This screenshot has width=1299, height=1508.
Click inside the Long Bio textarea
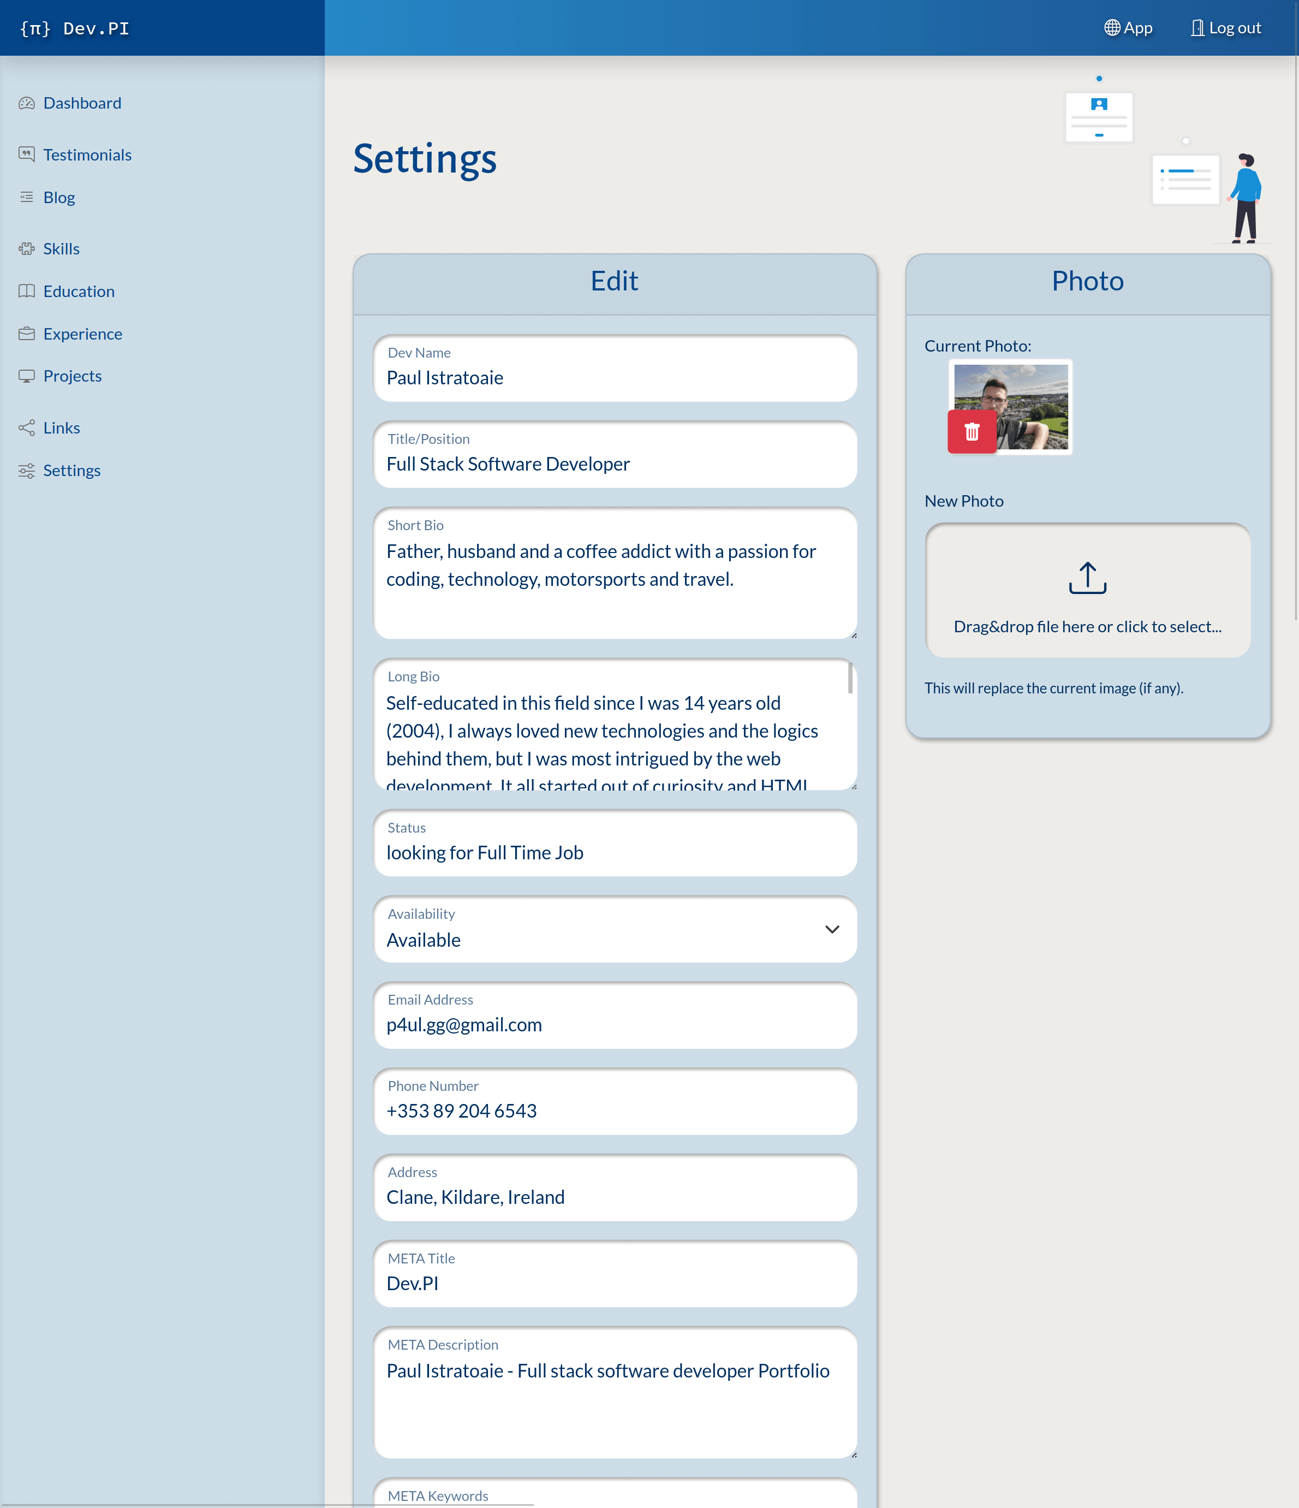(615, 725)
